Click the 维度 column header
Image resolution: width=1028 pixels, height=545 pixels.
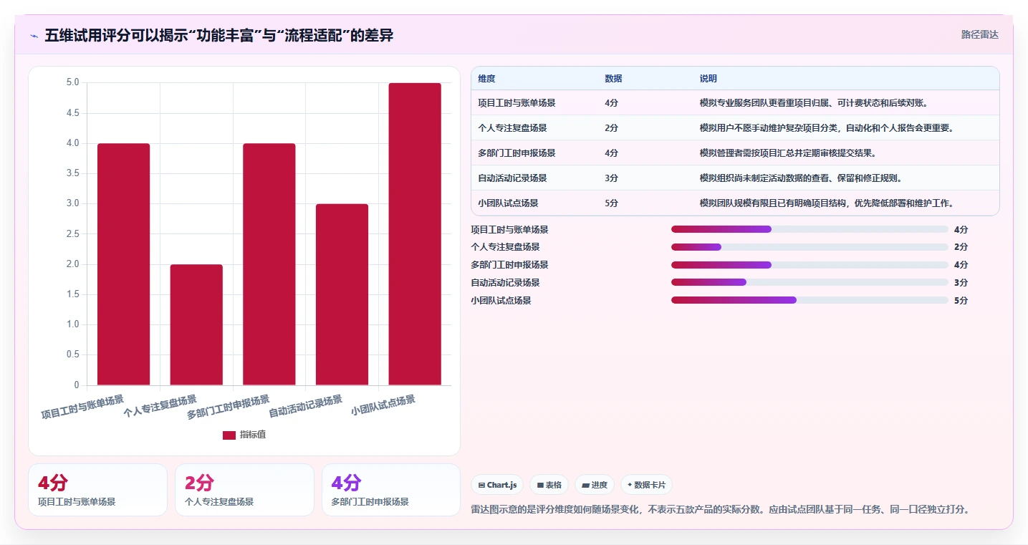pos(487,79)
